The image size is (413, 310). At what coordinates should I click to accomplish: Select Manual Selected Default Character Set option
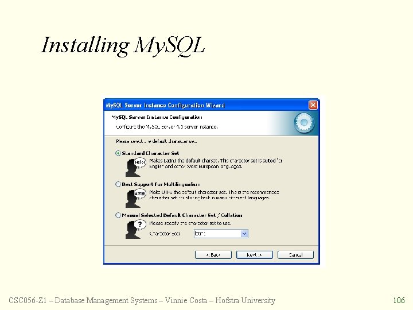[118, 215]
